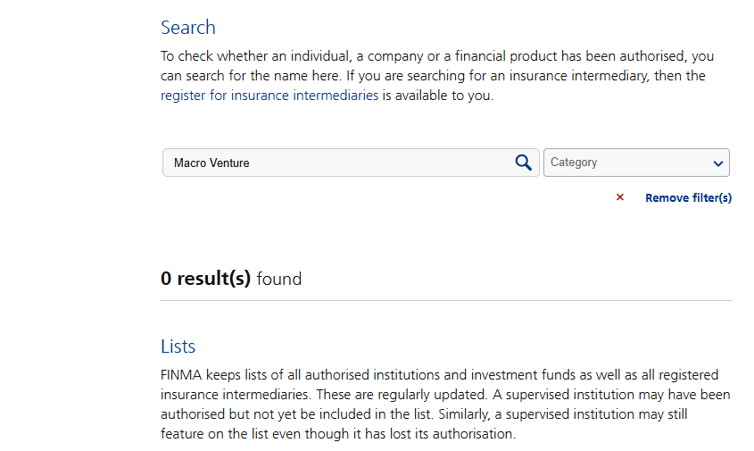The image size is (754, 451).
Task: Click the "Lists" section heading
Action: click(x=178, y=347)
